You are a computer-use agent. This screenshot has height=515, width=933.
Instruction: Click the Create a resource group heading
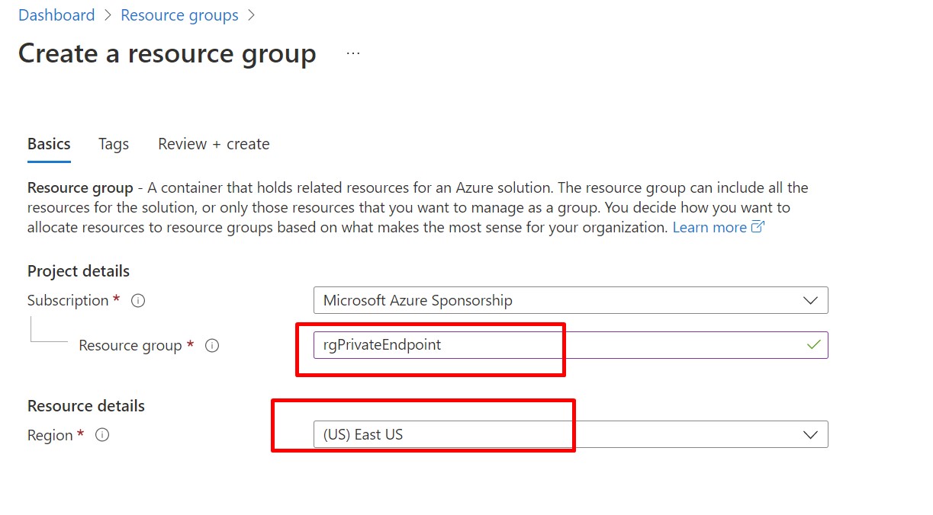167,54
